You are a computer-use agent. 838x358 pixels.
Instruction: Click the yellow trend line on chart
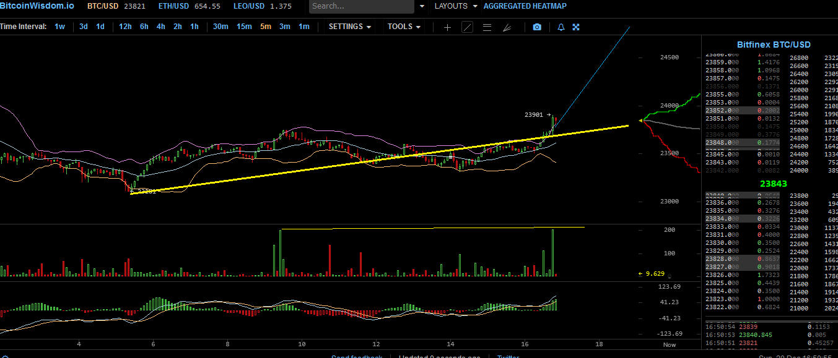(x=379, y=160)
